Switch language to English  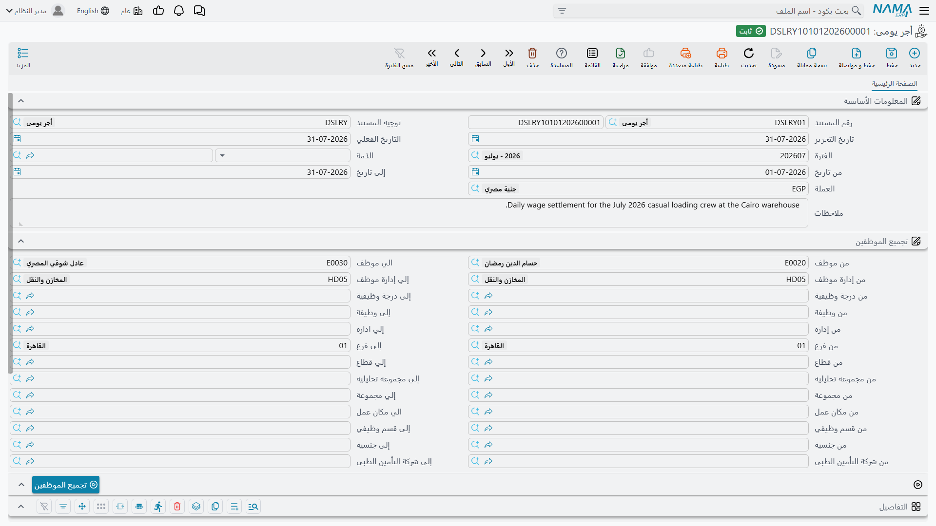click(x=93, y=11)
